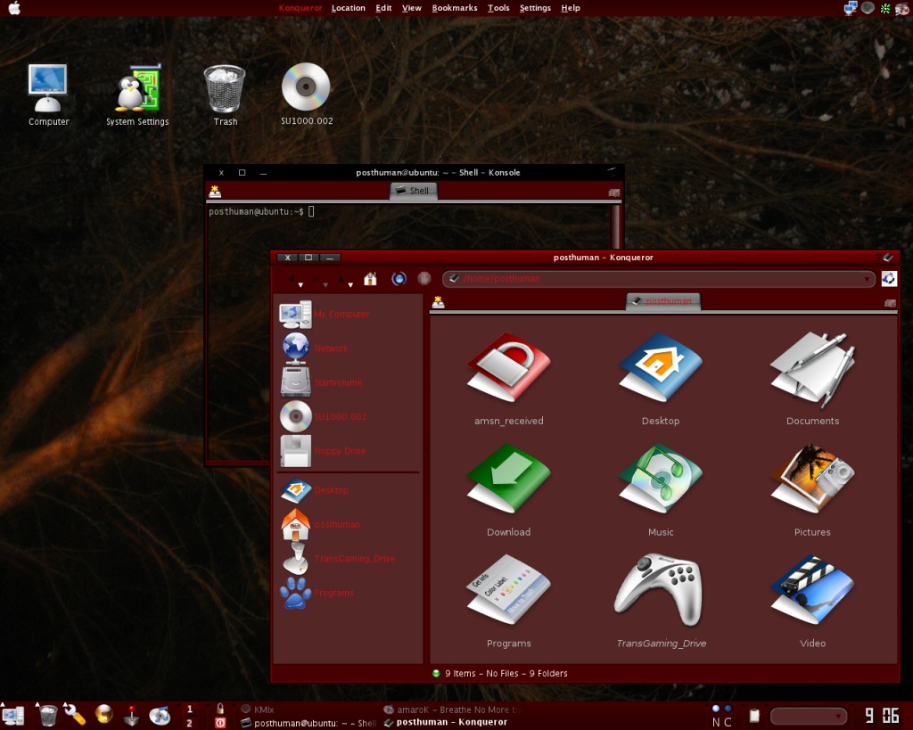Expand the location bar history dropdown
The height and width of the screenshot is (730, 913).
pyautogui.click(x=867, y=279)
